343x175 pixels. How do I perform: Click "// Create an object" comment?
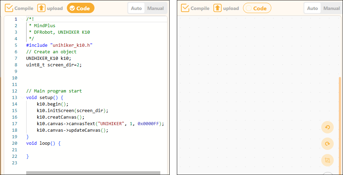point(51,52)
